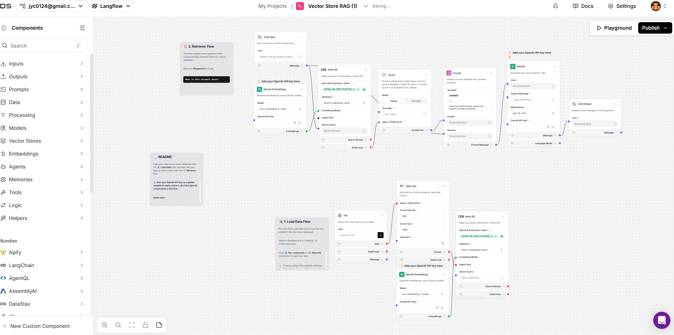This screenshot has width=674, height=335.
Task: Run the Chat Output component
Action: (616, 104)
